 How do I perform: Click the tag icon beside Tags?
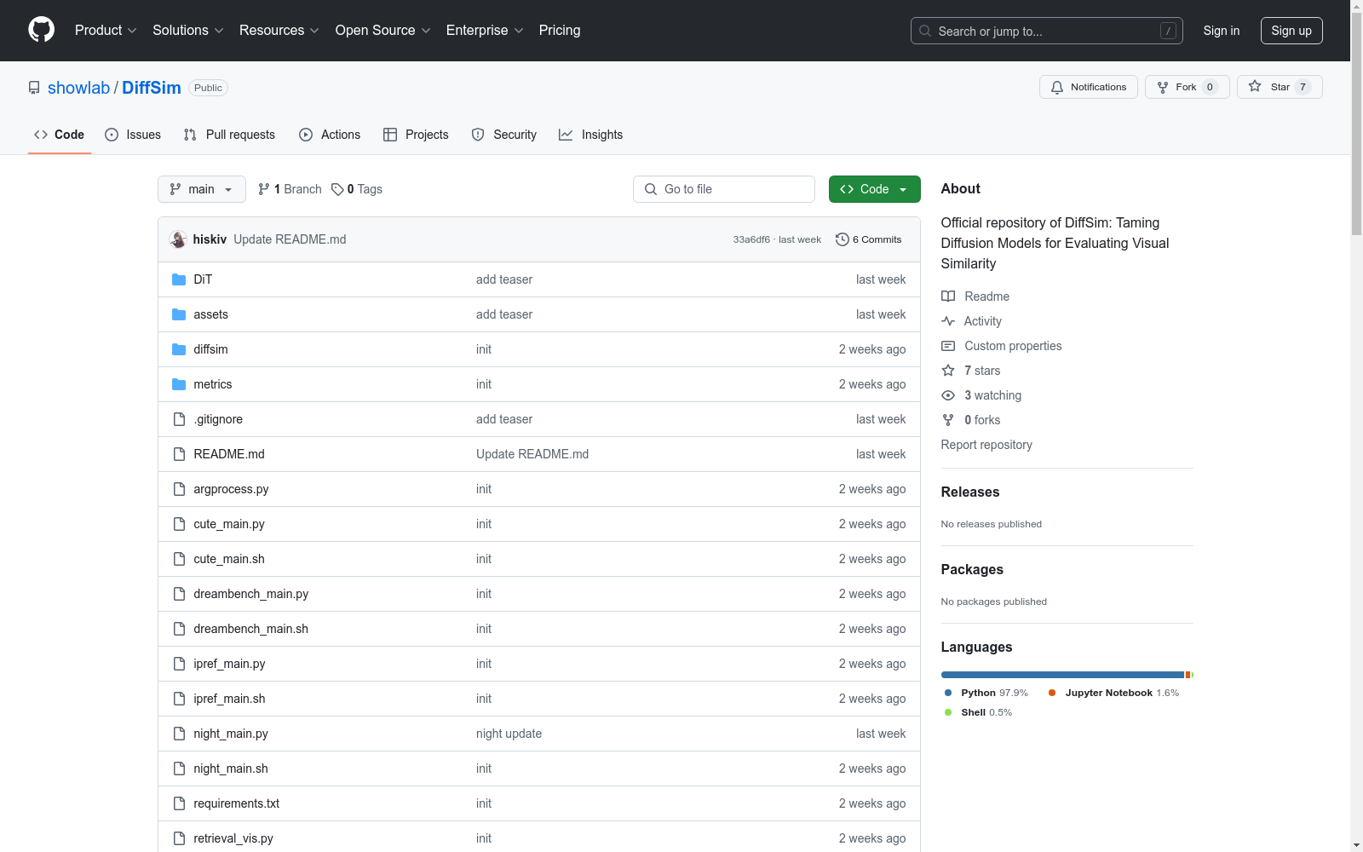[x=337, y=189]
